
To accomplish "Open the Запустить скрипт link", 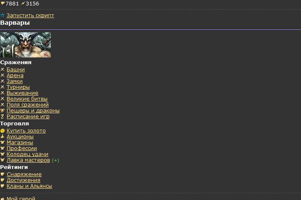I will click(x=30, y=16).
